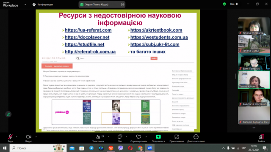The image size is (271, 152).
Task: Show hidden system tray icons
Action: tap(224, 148)
